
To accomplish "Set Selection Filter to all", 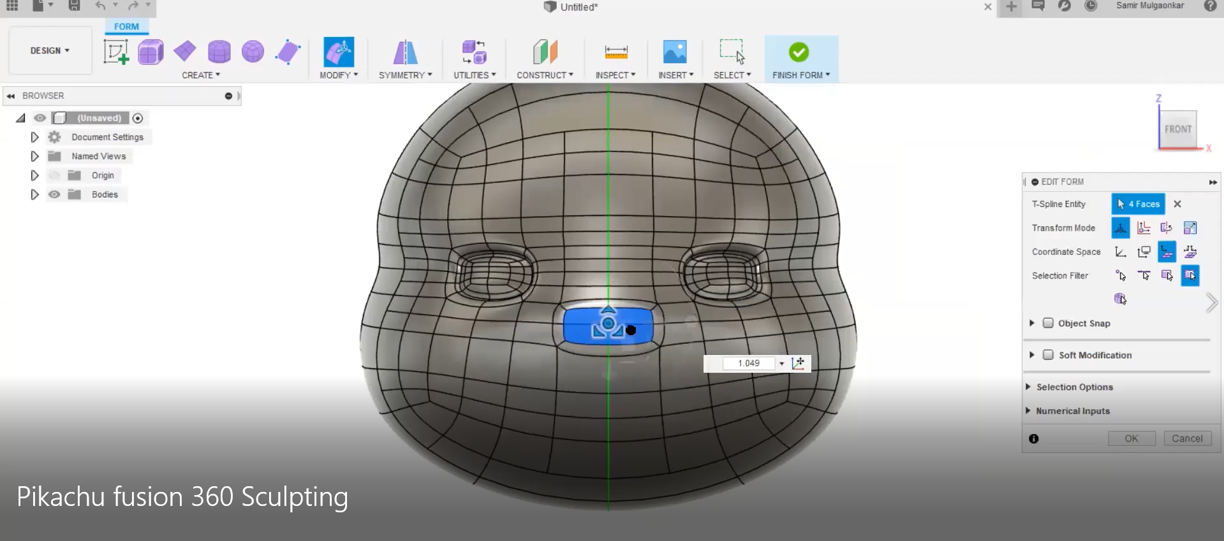I will coord(1190,275).
